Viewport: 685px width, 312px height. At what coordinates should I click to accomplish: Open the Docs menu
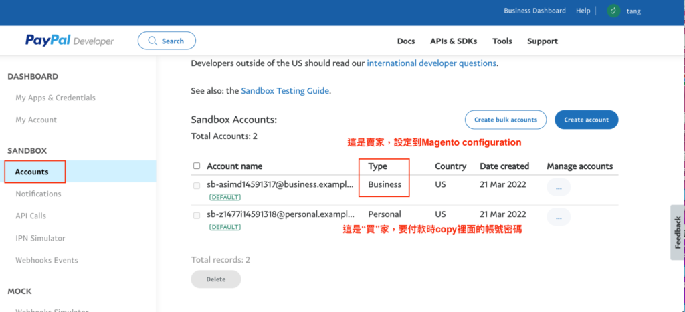pos(406,41)
